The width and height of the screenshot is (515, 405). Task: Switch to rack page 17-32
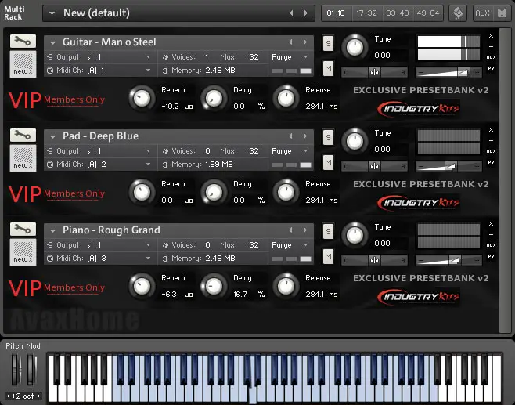[366, 13]
